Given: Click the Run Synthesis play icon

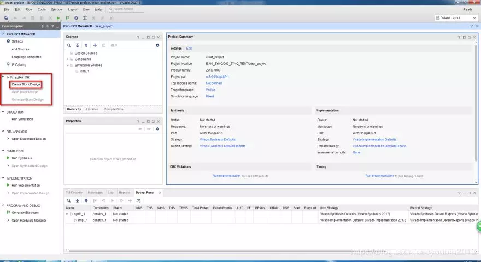Looking at the screenshot, I should (x=8, y=158).
